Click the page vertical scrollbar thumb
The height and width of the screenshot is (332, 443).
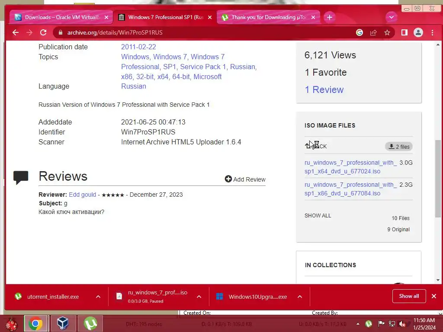pyautogui.click(x=438, y=178)
